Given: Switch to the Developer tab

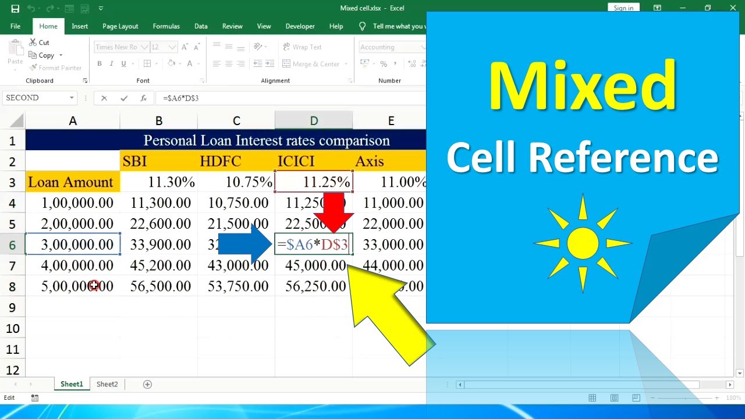Looking at the screenshot, I should coord(300,26).
